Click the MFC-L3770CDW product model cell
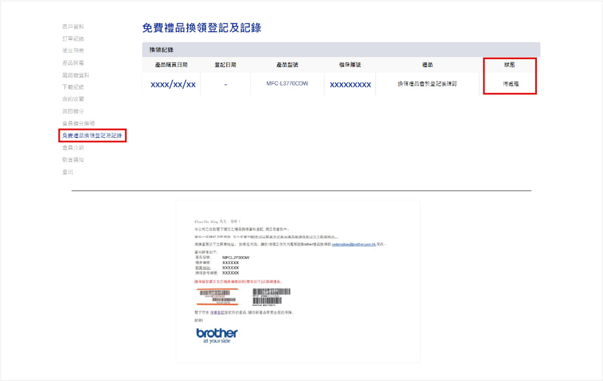 click(x=287, y=84)
